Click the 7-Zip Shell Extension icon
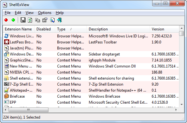The width and height of the screenshot is (187, 123). 7,84
